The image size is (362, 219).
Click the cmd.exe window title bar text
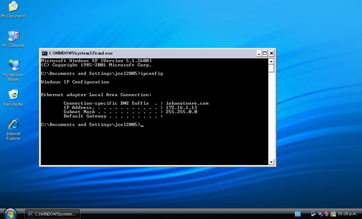click(81, 53)
